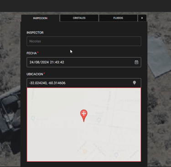Click the blue Las Polo shop marker
171x167 pixels.
pyautogui.click(x=116, y=155)
